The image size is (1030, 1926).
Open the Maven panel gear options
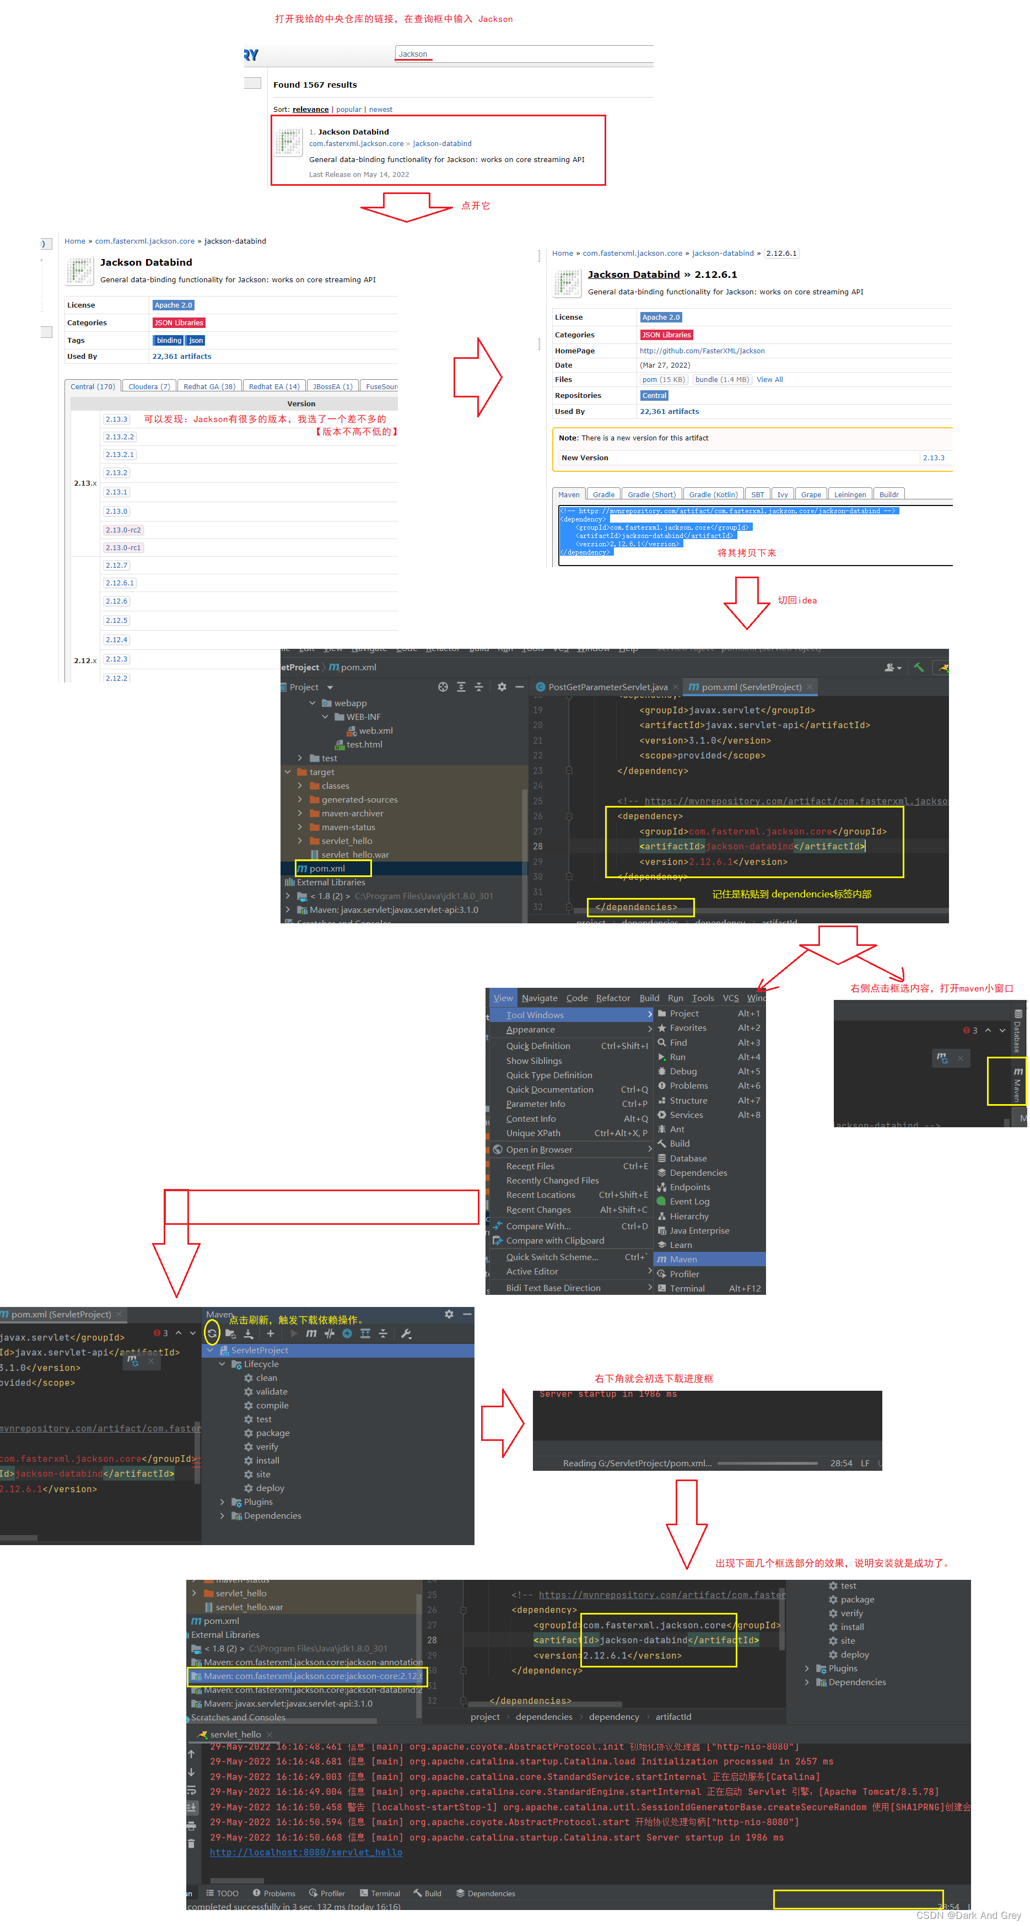[x=449, y=1314]
